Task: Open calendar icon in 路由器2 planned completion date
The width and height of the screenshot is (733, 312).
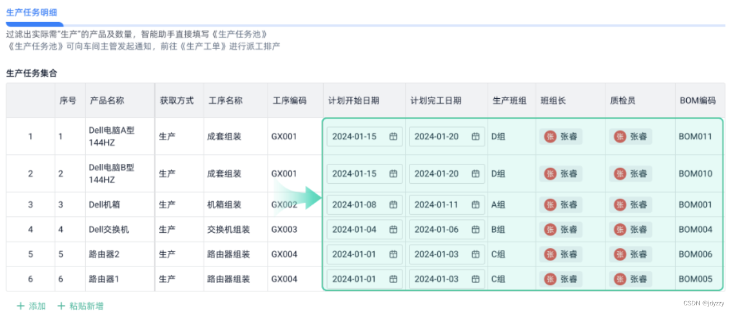Action: [x=476, y=254]
